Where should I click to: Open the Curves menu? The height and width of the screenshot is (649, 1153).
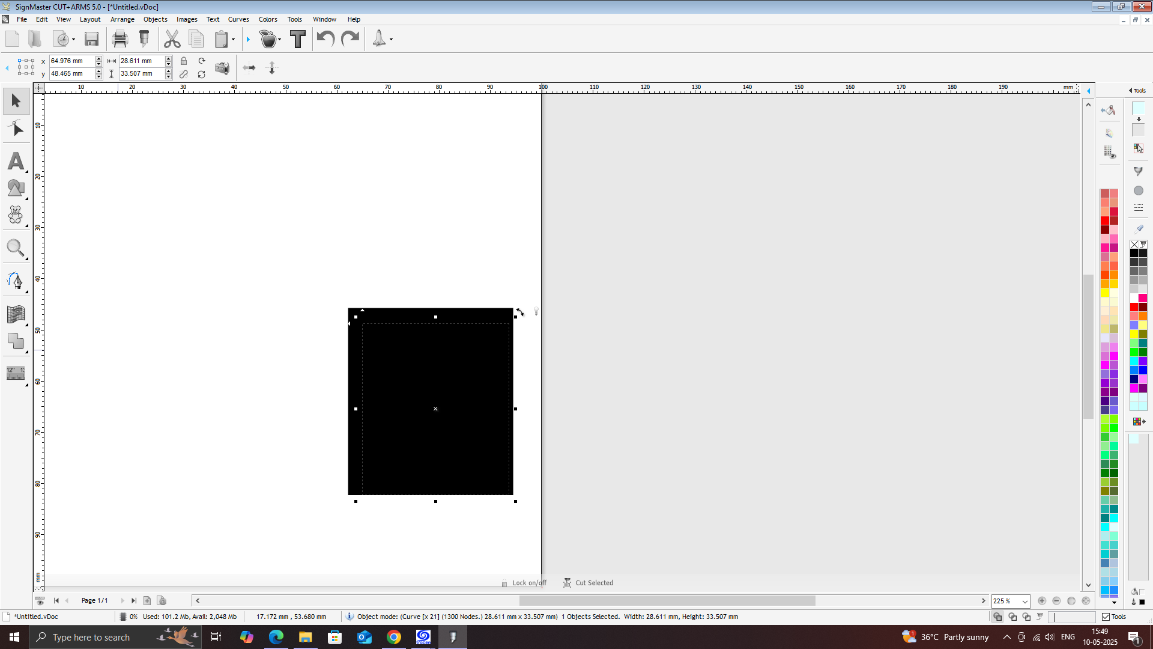238,19
